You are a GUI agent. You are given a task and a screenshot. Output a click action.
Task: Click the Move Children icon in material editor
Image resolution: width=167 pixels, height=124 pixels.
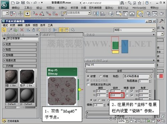pos(28,30)
